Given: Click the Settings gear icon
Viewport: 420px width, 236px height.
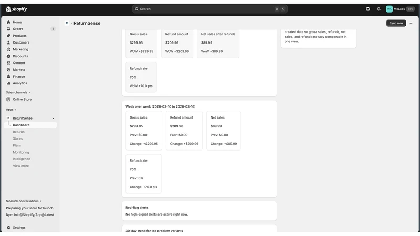Looking at the screenshot, I should coord(8,228).
